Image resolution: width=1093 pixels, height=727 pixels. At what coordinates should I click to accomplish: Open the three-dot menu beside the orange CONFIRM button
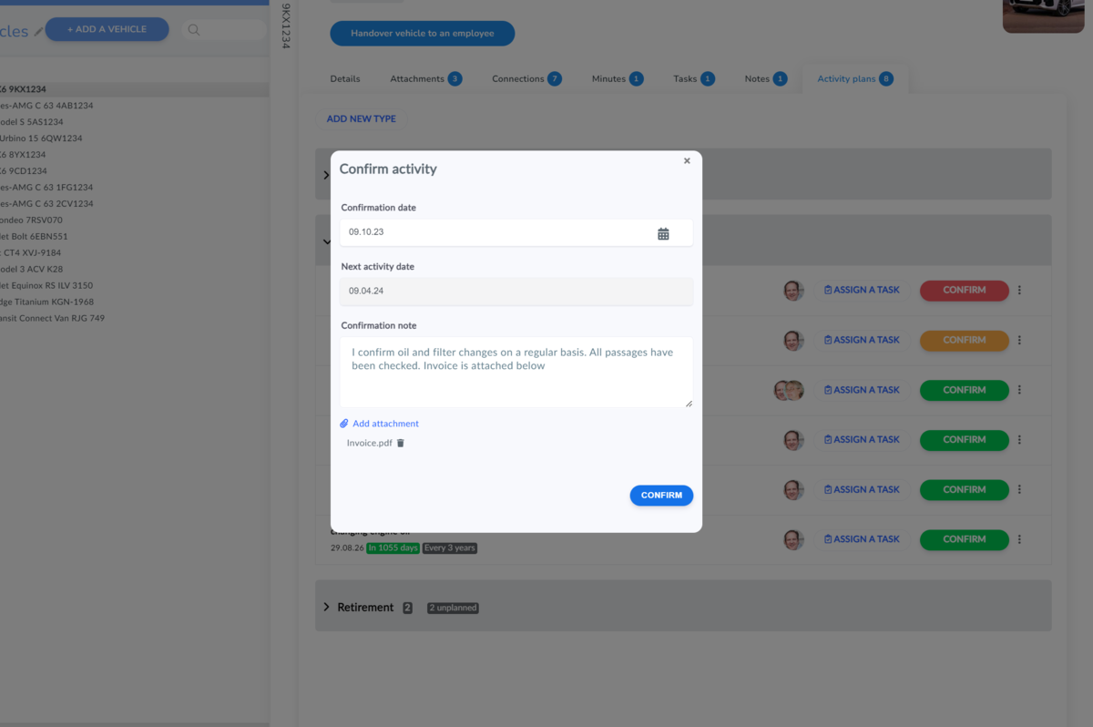click(x=1019, y=340)
